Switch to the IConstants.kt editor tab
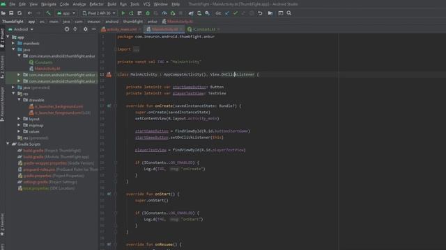Viewport: 446px width, 250px height. tap(204, 29)
